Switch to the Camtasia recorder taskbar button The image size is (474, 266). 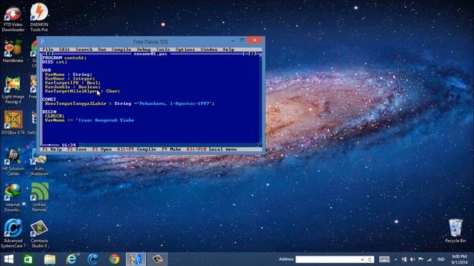tap(158, 259)
